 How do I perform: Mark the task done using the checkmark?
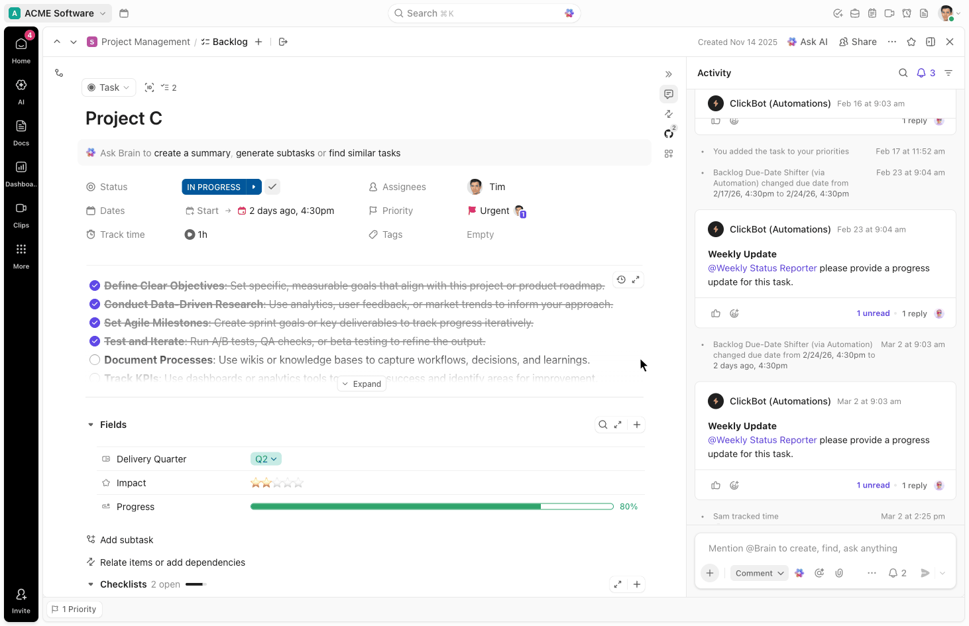pyautogui.click(x=272, y=186)
